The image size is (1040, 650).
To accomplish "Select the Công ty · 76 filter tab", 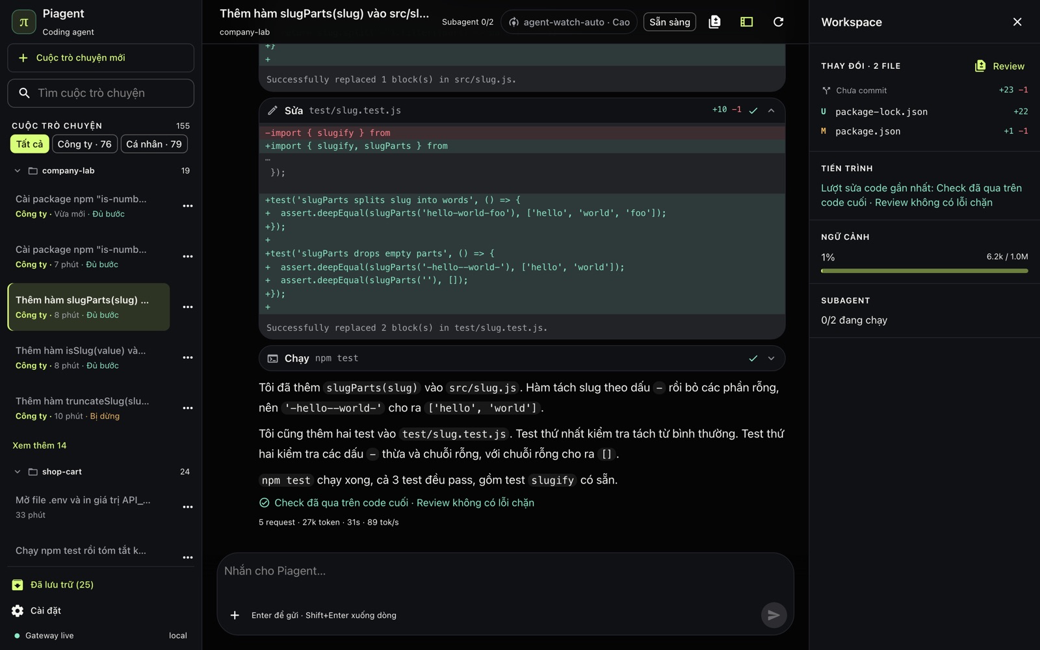I will tap(84, 144).
